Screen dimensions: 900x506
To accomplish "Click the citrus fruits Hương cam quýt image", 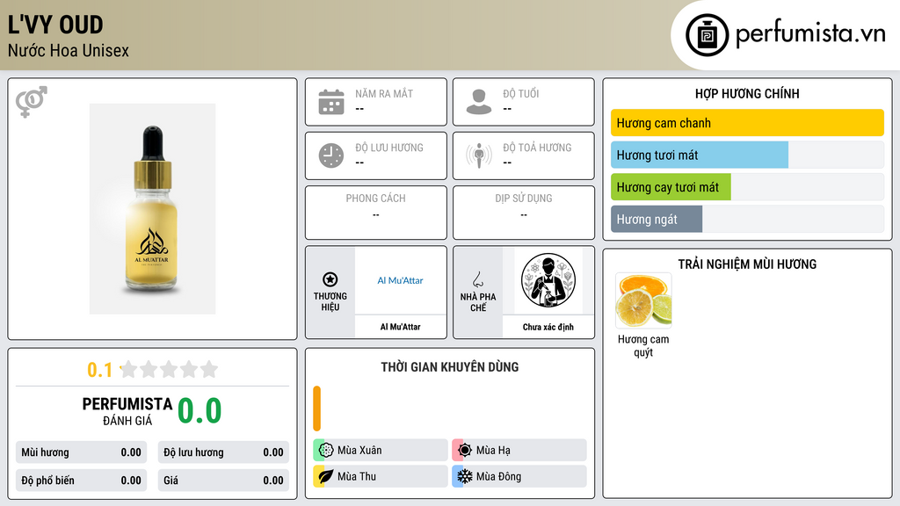I will coord(643,300).
